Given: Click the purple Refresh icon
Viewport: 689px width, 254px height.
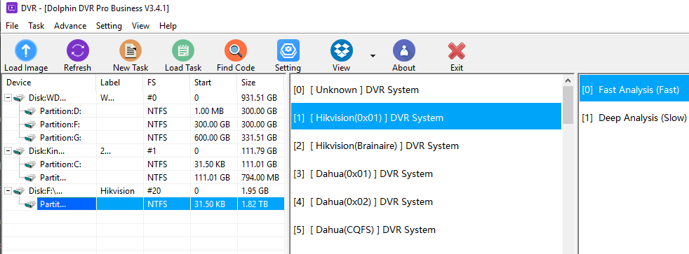Looking at the screenshot, I should [x=78, y=50].
